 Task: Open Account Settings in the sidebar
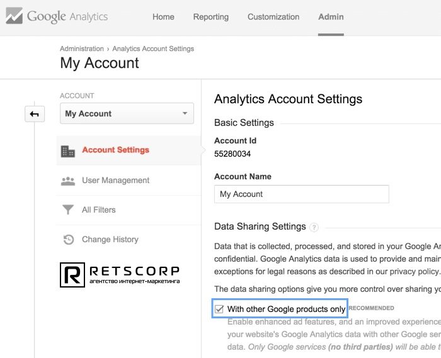129,150
